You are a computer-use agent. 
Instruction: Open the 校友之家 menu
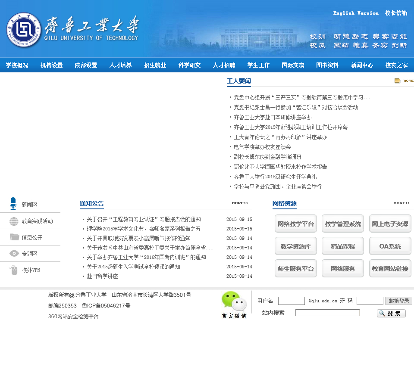pyautogui.click(x=396, y=65)
